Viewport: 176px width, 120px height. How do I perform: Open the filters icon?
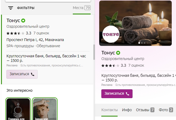11,8
